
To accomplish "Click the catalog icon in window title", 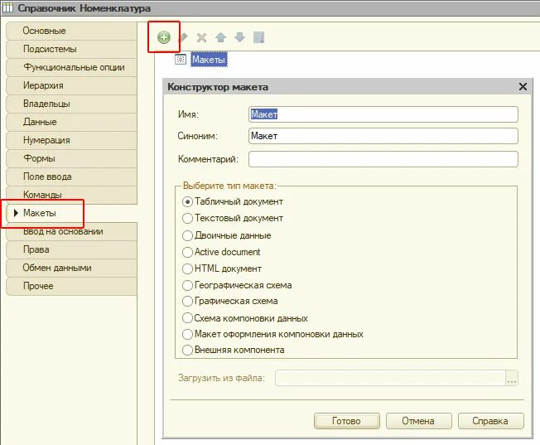I will click(x=7, y=7).
